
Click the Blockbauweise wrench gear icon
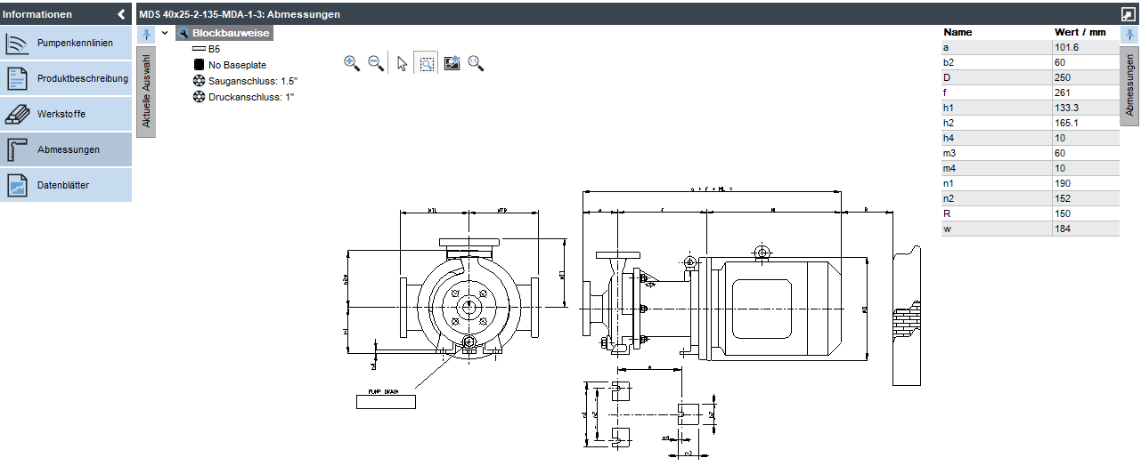[x=183, y=33]
